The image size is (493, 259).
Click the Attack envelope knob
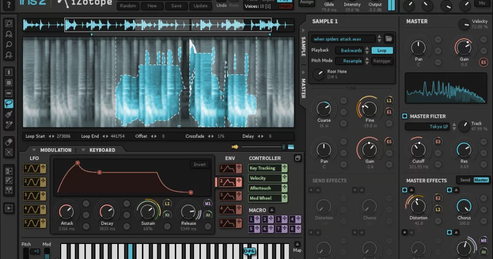pyautogui.click(x=66, y=212)
